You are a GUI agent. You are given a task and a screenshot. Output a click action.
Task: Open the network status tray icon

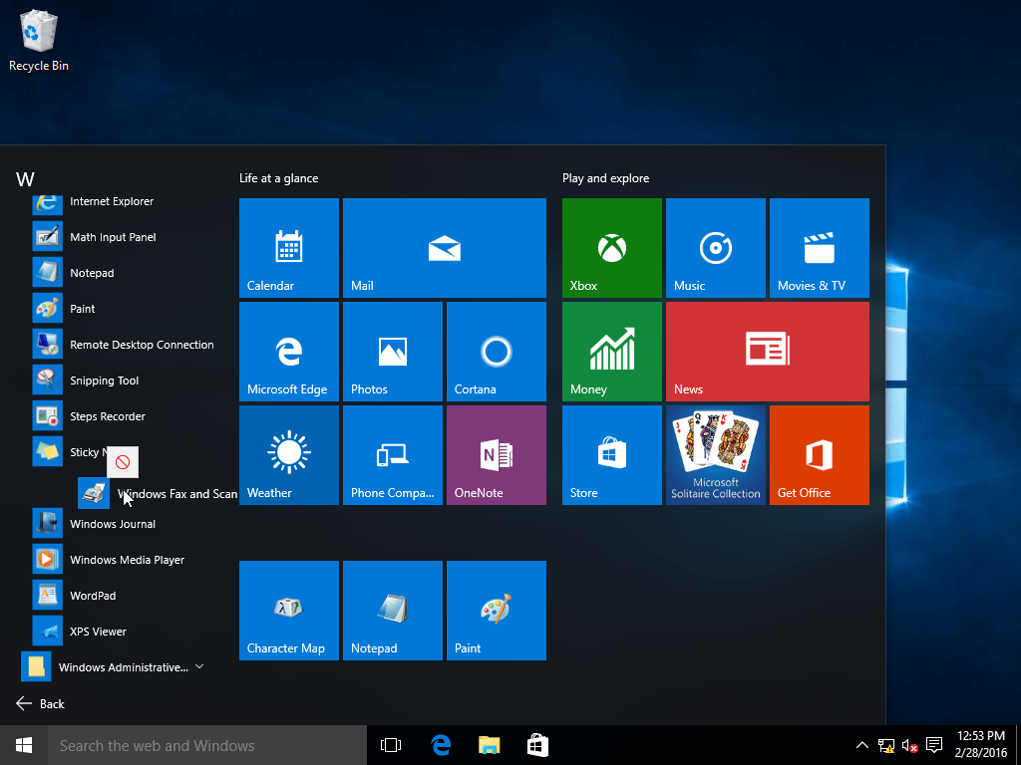click(x=886, y=745)
